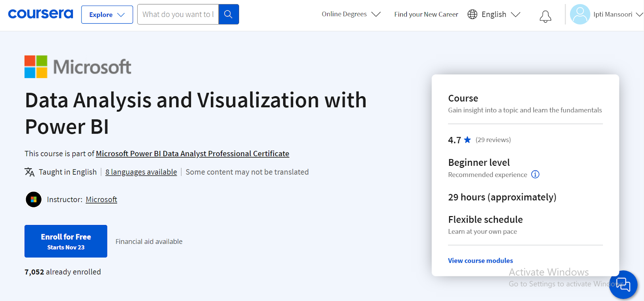Viewport: 644px width, 301px height.
Task: Click the '29 hours (approximately)' text
Action: click(x=502, y=197)
